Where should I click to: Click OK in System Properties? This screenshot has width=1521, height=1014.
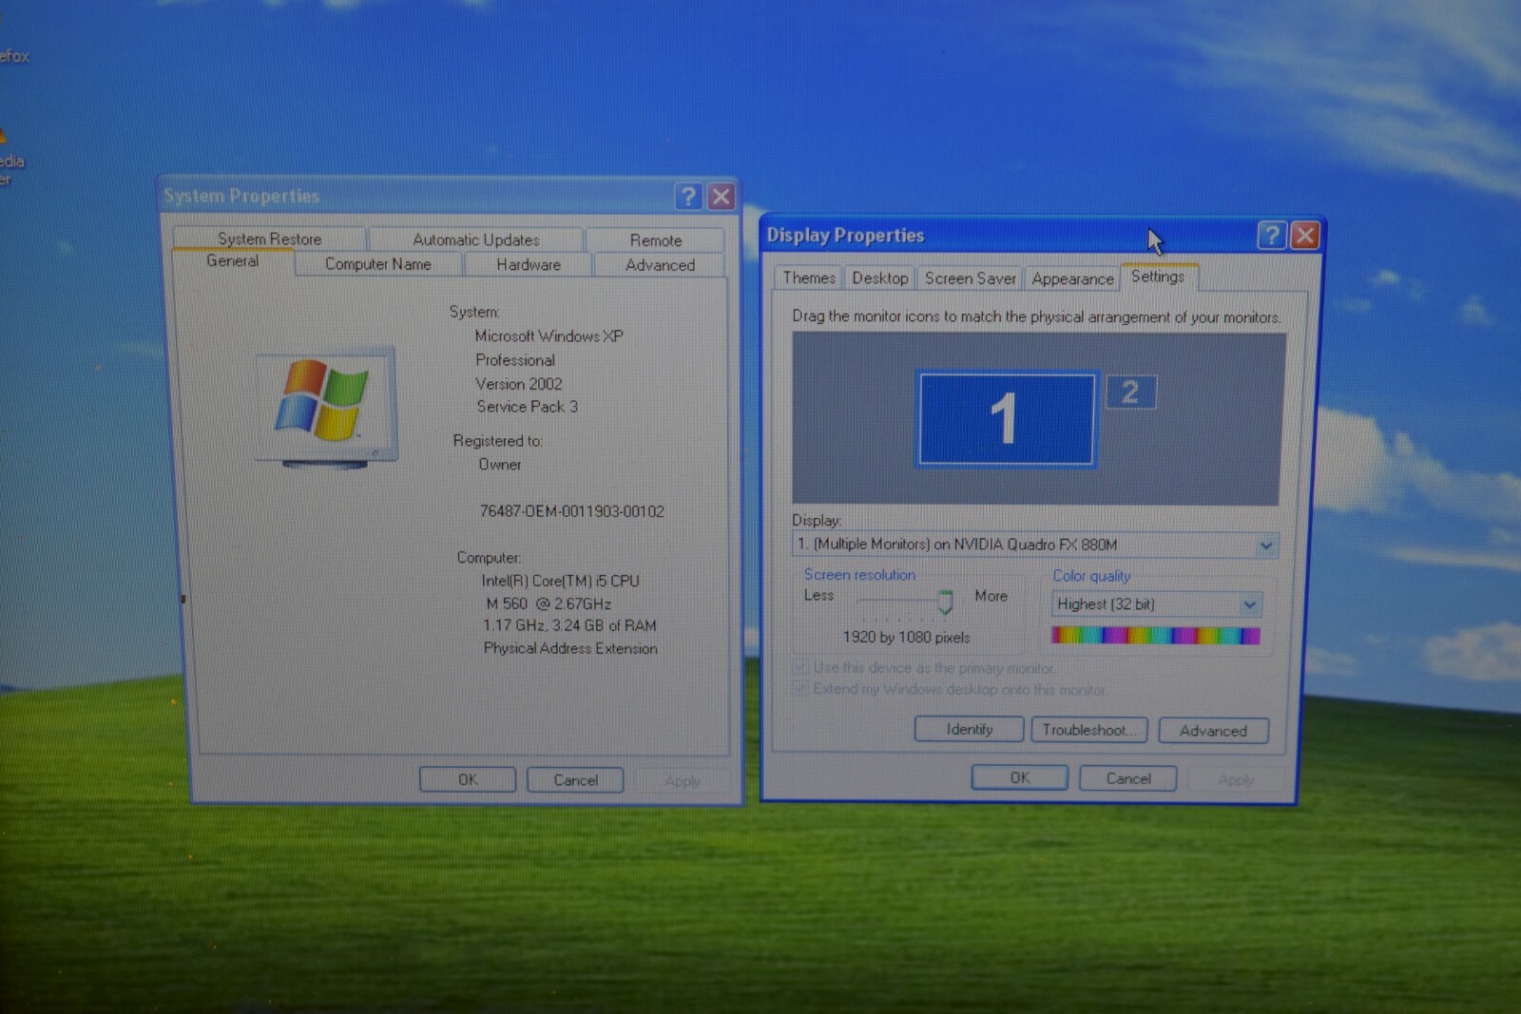(468, 779)
